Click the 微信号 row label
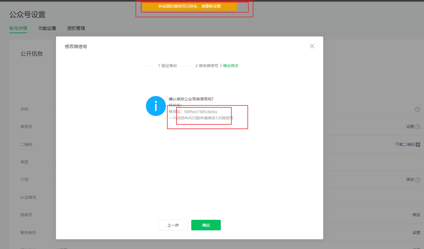This screenshot has height=249, width=424. coord(26,127)
